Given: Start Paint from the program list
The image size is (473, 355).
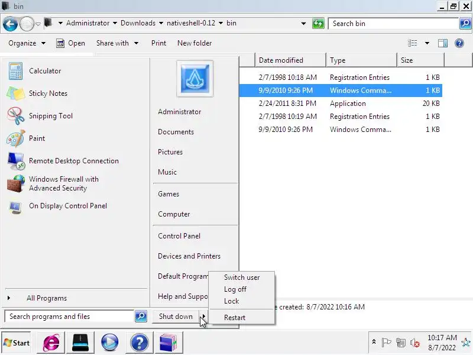Looking at the screenshot, I should click(37, 138).
